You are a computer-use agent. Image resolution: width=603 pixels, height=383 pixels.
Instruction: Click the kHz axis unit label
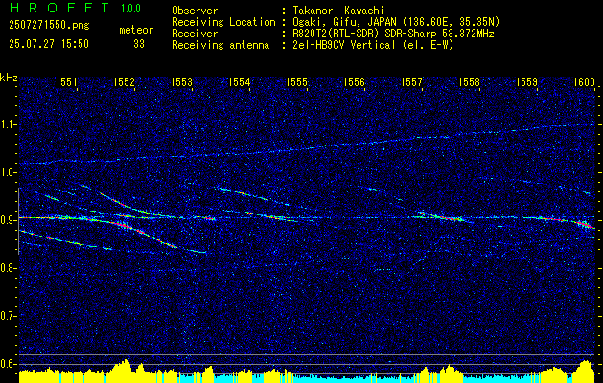pos(9,78)
